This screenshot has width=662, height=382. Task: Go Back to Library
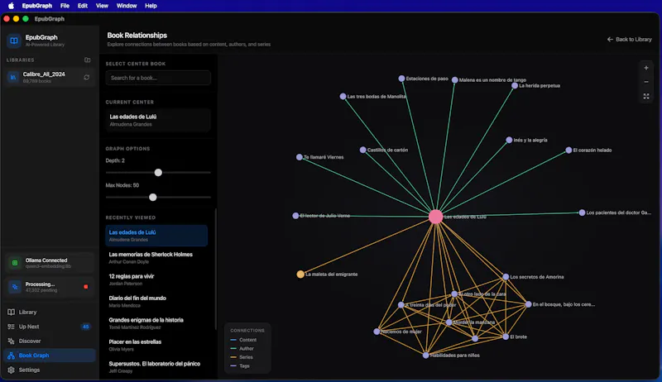(x=629, y=39)
